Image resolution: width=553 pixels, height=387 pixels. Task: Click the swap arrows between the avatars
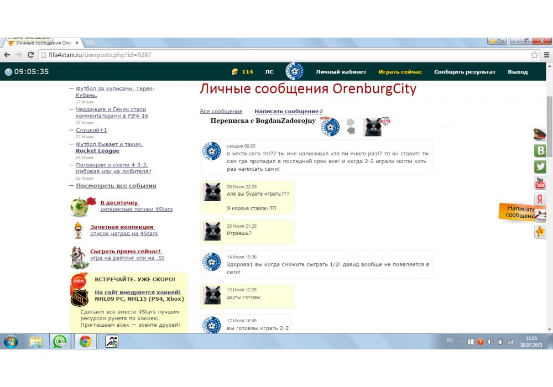(x=351, y=126)
